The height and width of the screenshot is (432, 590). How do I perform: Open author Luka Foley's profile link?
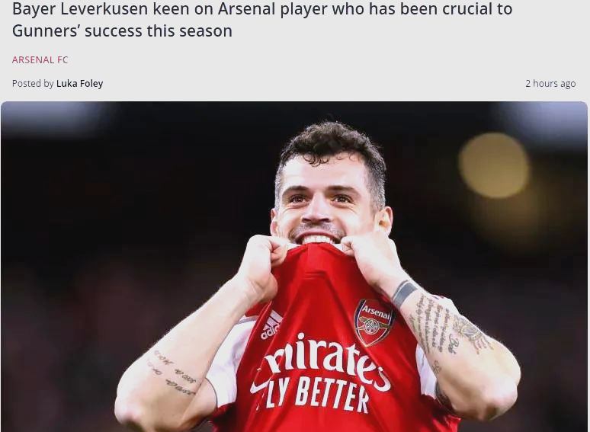79,84
